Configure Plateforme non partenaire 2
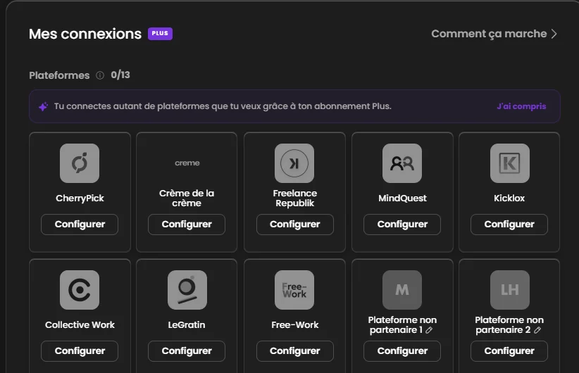579x373 pixels. (x=509, y=351)
